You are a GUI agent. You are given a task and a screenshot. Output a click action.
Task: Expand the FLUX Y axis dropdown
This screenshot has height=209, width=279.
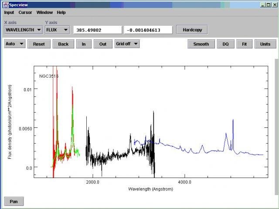(x=57, y=30)
